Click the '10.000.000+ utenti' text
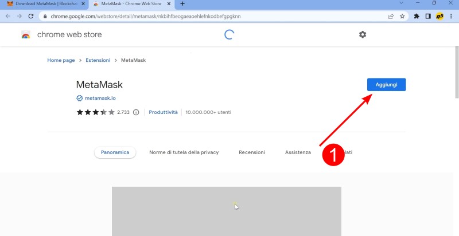The image size is (459, 236). pyautogui.click(x=208, y=112)
